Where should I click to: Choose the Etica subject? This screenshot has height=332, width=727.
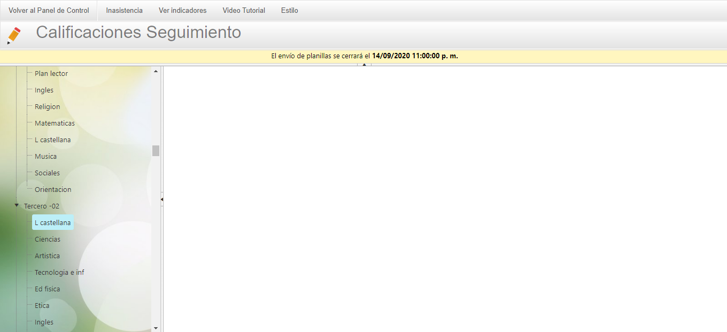click(x=42, y=305)
